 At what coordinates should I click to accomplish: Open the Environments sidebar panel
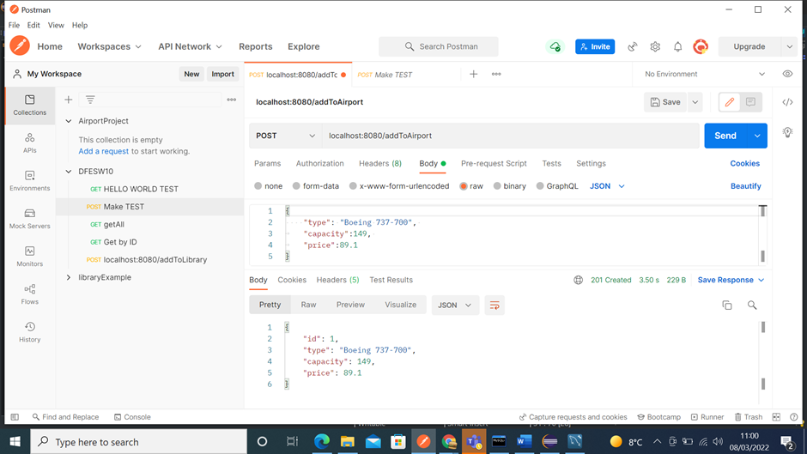pyautogui.click(x=30, y=181)
